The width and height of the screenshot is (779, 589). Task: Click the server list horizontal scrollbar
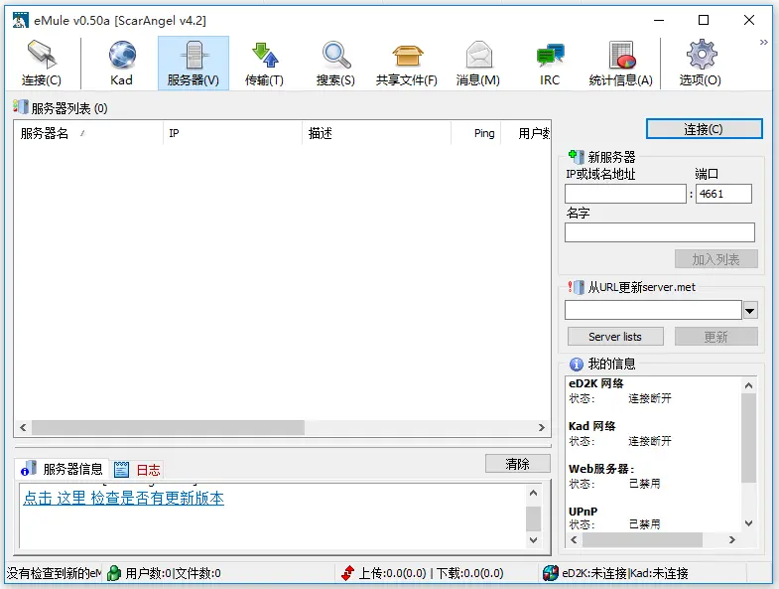[x=169, y=427]
